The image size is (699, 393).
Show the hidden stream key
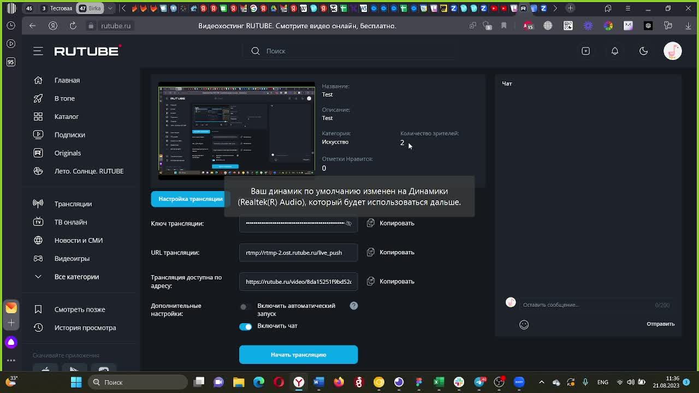(x=348, y=223)
